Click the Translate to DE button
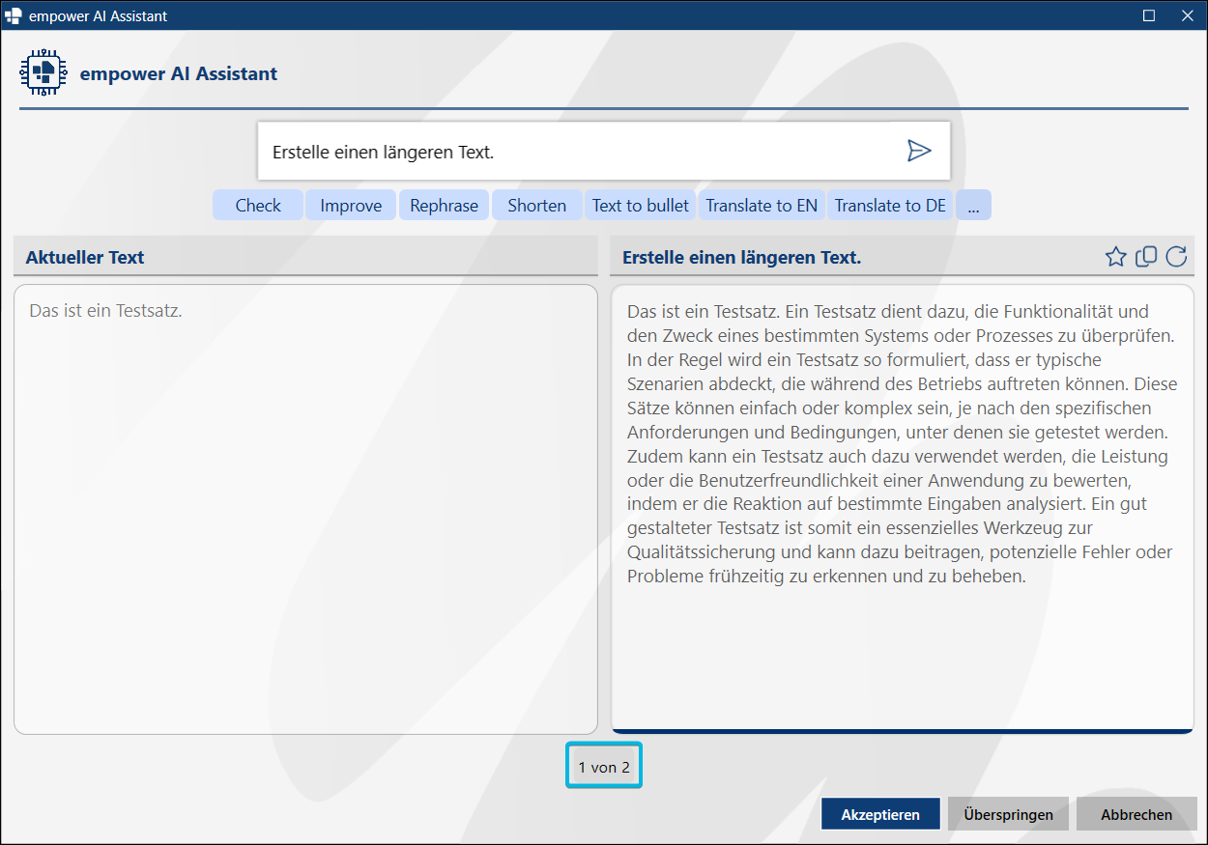Viewport: 1208px width, 845px height. (891, 205)
